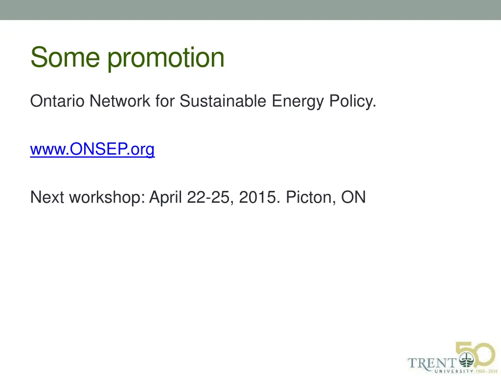
Task: Open the www.ONSEP.org hyperlink
Action: (x=92, y=149)
